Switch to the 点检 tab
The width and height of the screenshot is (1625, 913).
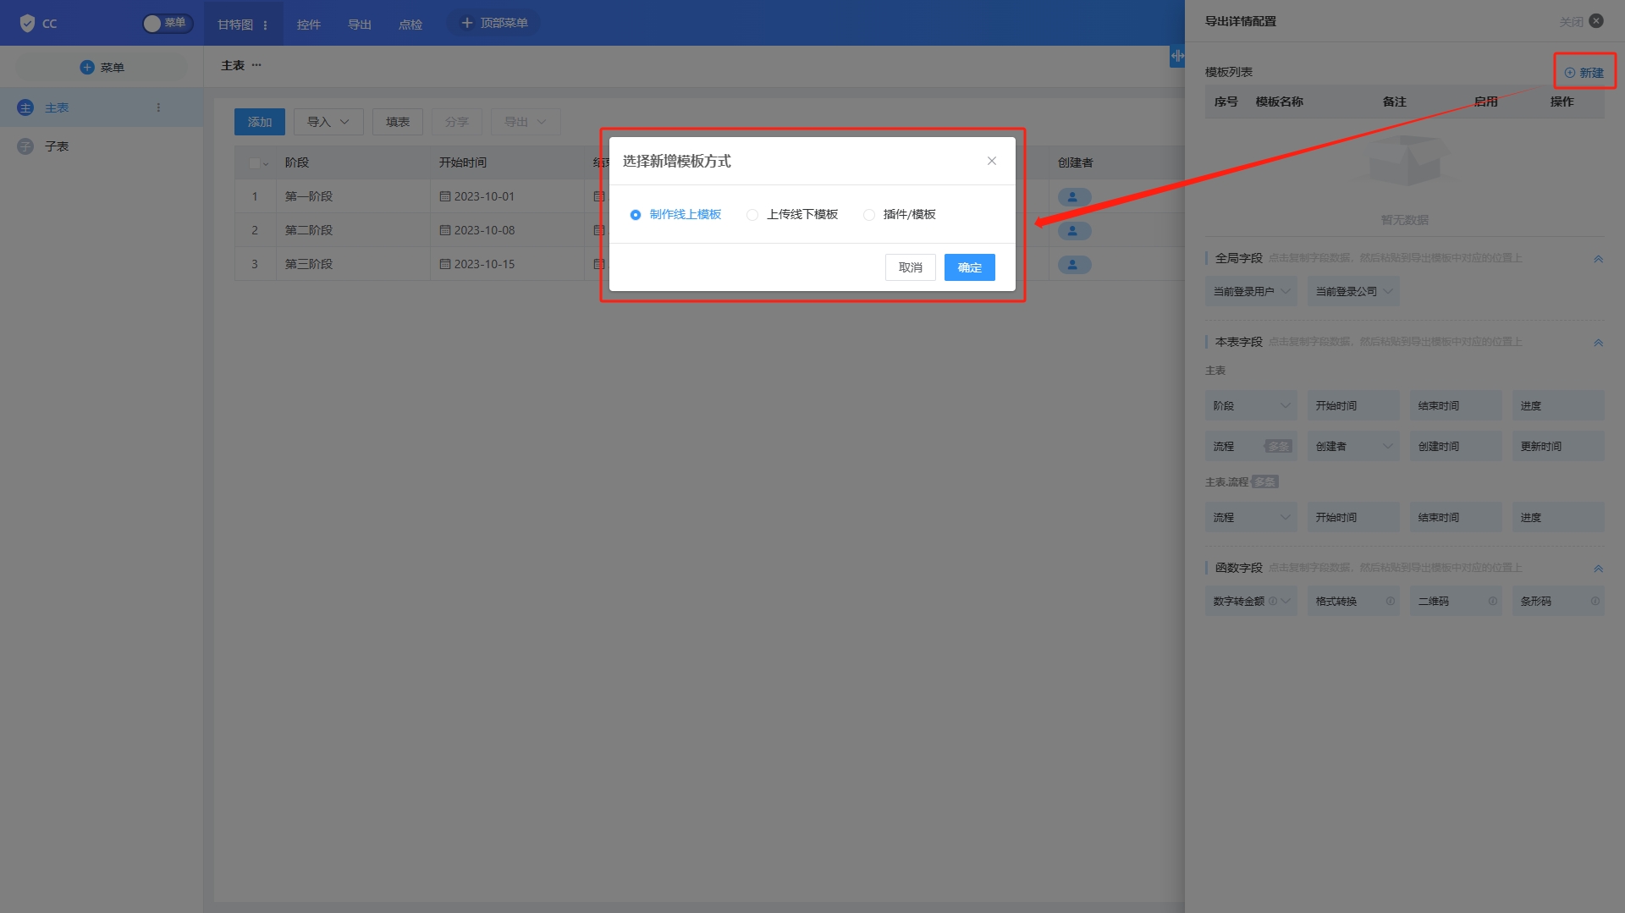click(x=410, y=25)
